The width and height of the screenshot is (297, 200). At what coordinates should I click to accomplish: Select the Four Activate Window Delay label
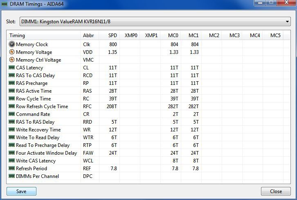point(47,153)
